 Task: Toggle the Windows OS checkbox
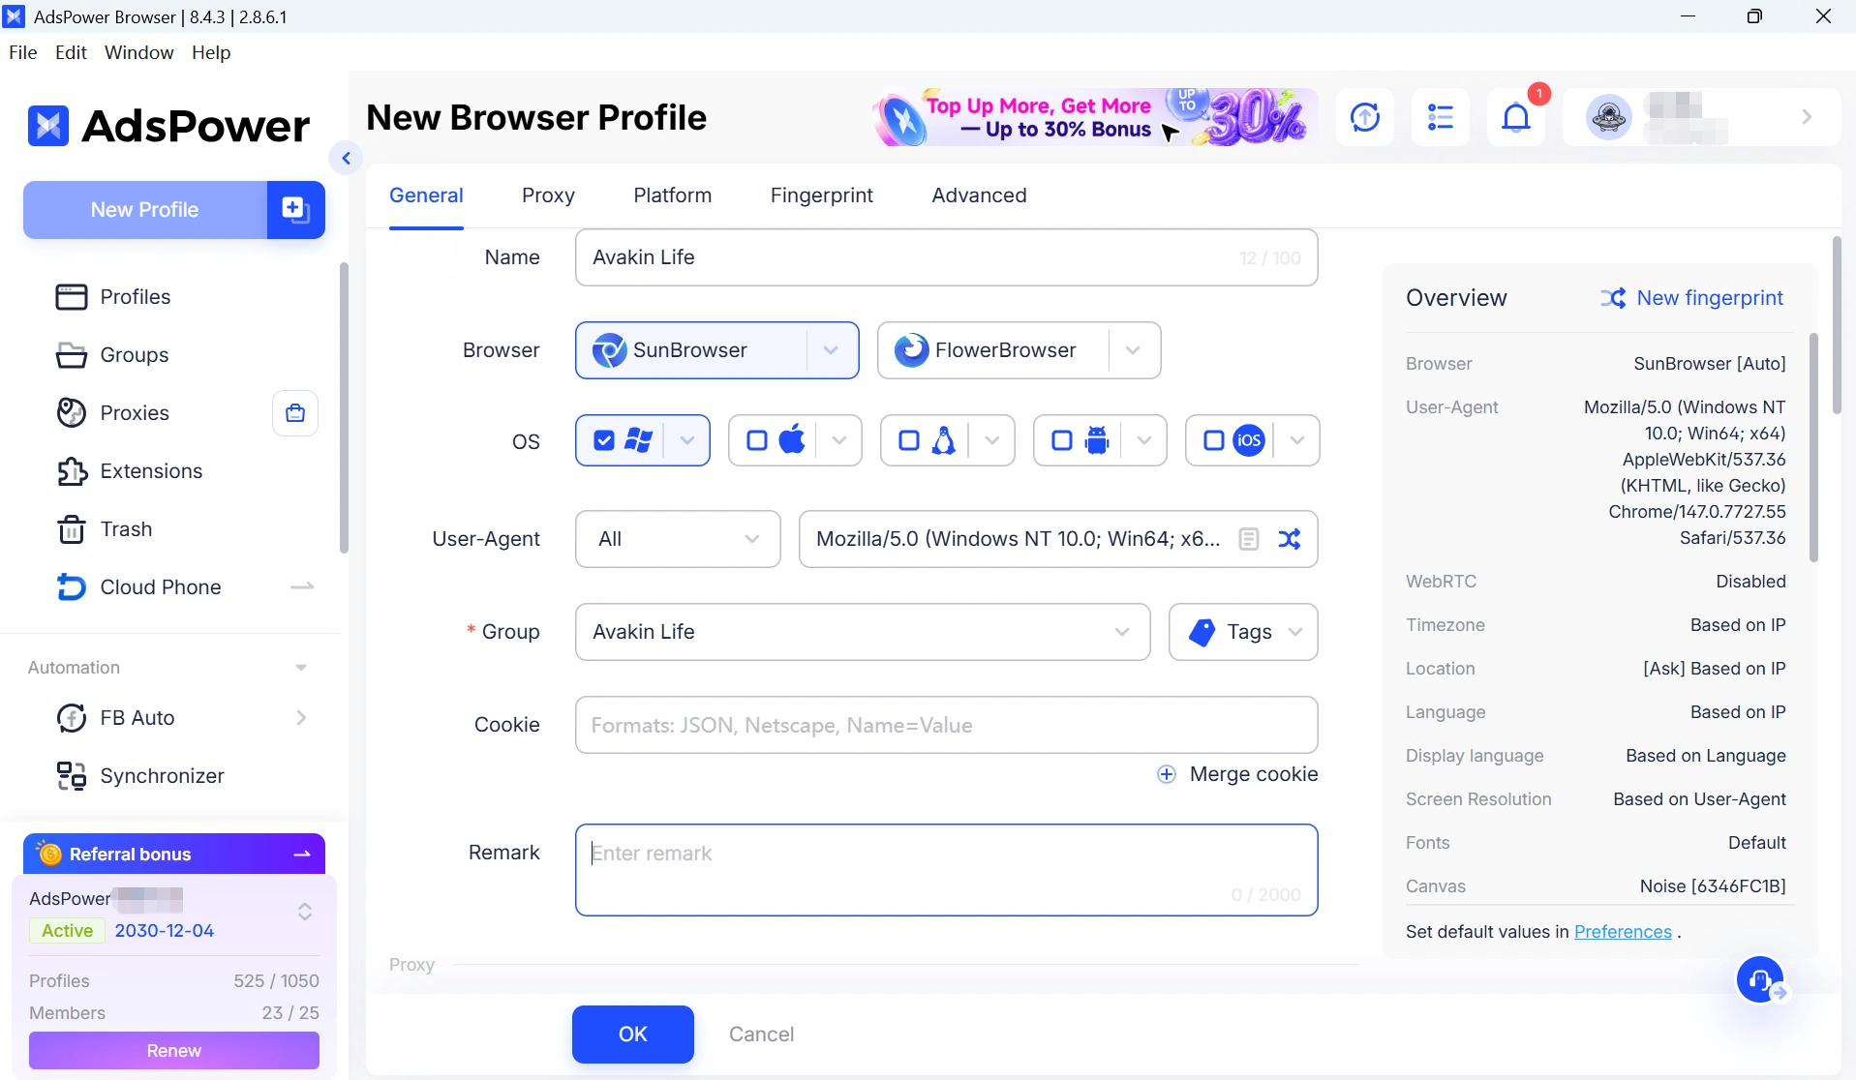(604, 441)
